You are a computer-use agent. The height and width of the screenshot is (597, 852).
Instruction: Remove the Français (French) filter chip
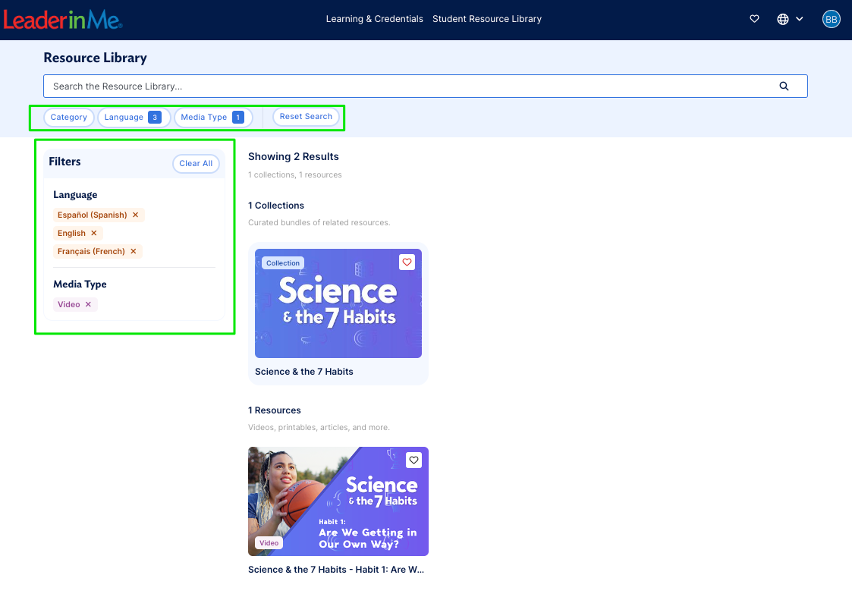pos(133,251)
